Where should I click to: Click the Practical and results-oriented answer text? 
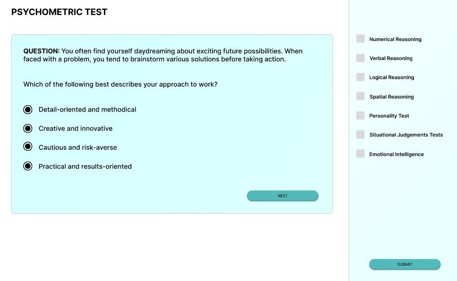[x=85, y=166]
